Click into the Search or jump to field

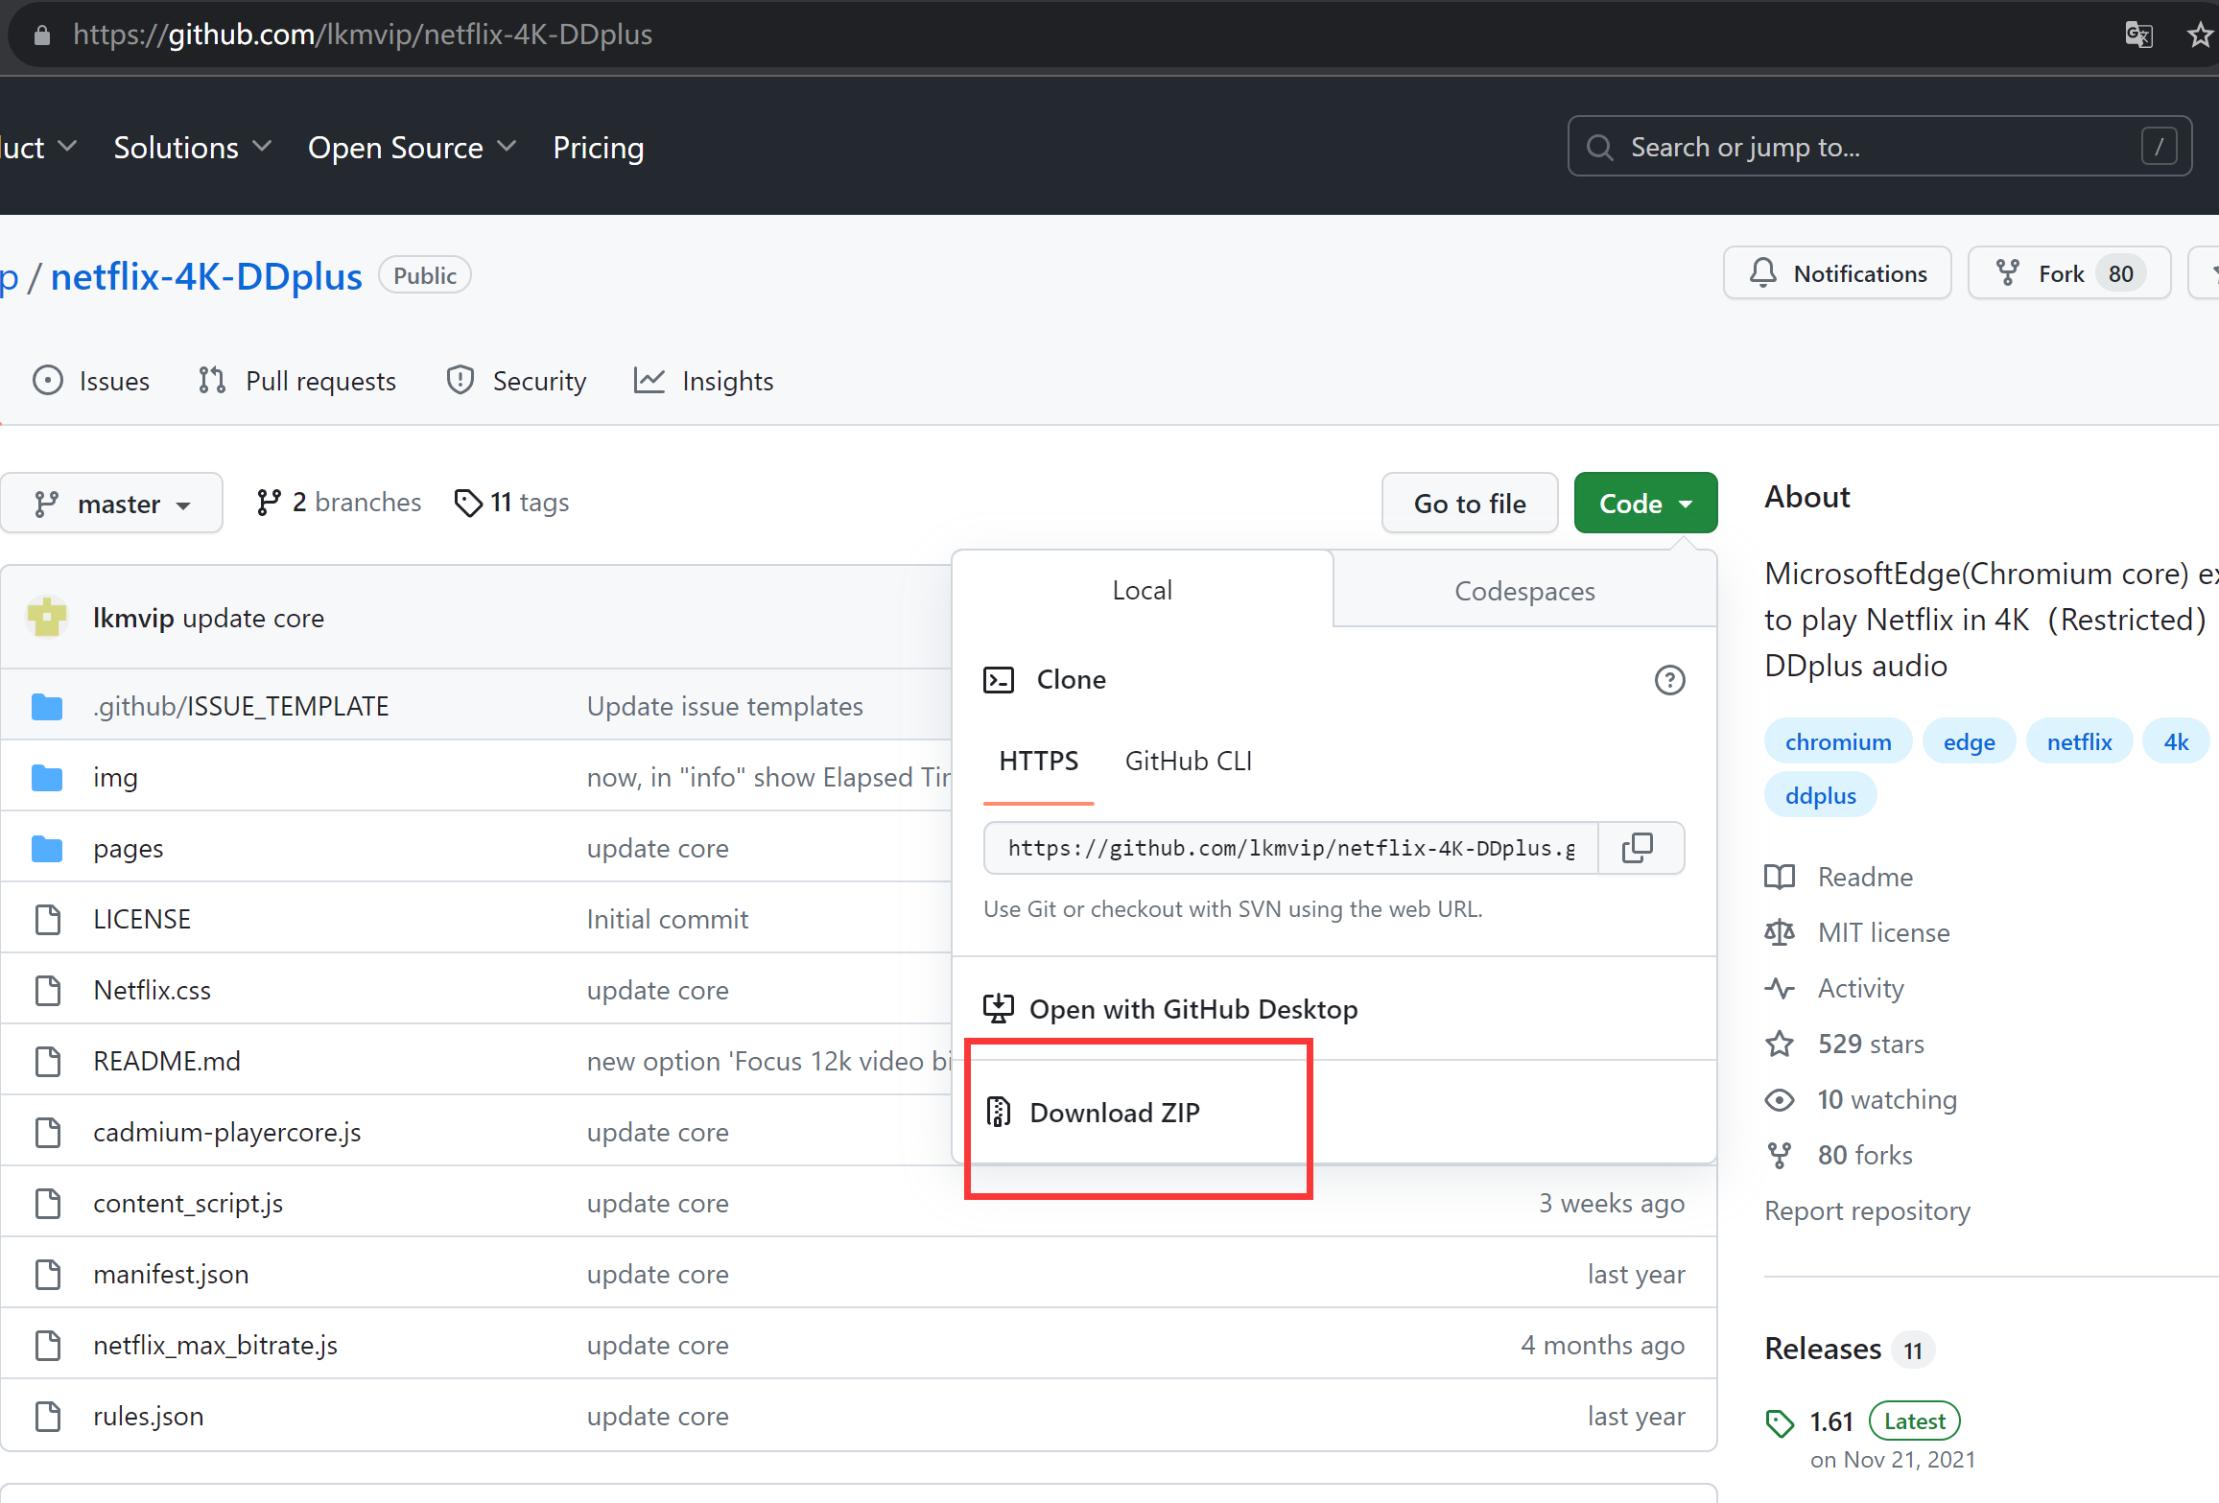(x=1879, y=147)
